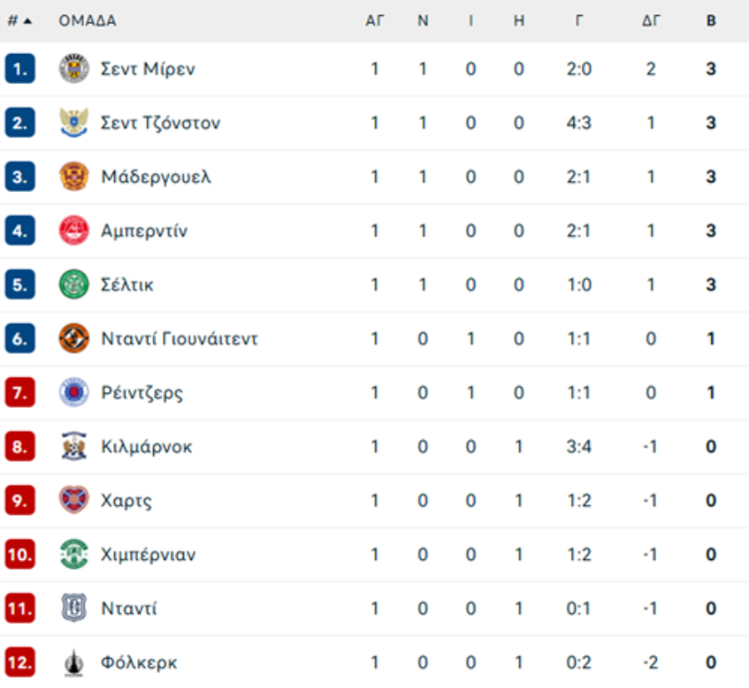749x688 pixels.
Task: Open the Ντάντι team name link
Action: pyautogui.click(x=128, y=608)
